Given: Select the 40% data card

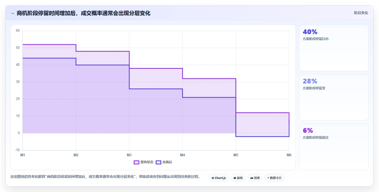Looking at the screenshot, I should tap(334, 48).
